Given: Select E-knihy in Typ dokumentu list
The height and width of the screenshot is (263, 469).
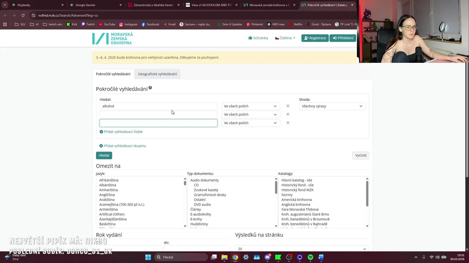Looking at the screenshot, I should pos(196,219).
